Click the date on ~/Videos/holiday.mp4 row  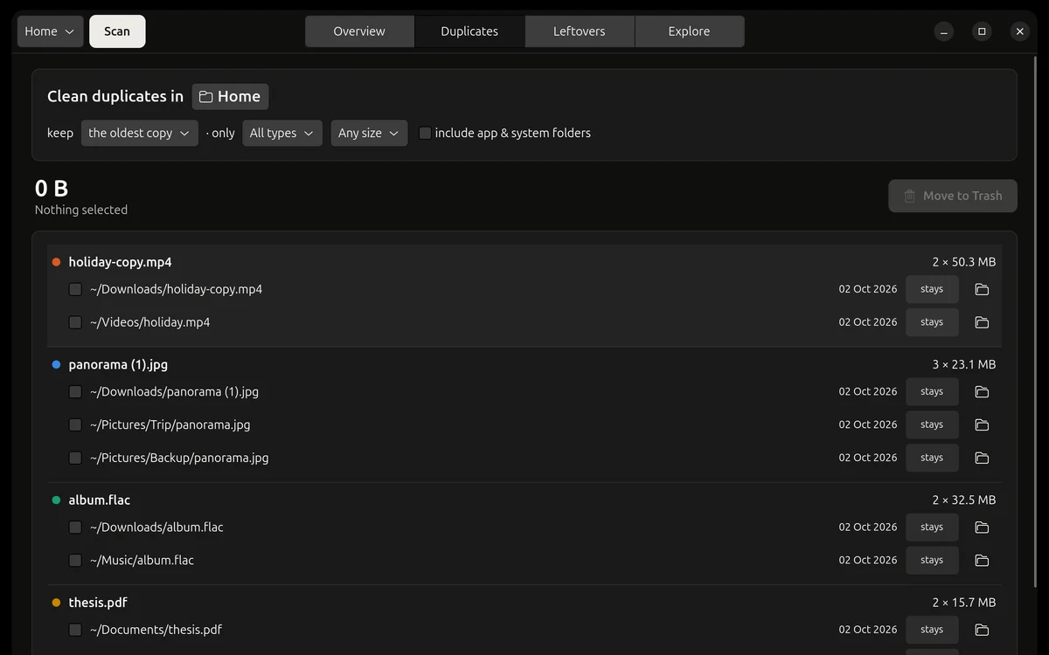868,322
